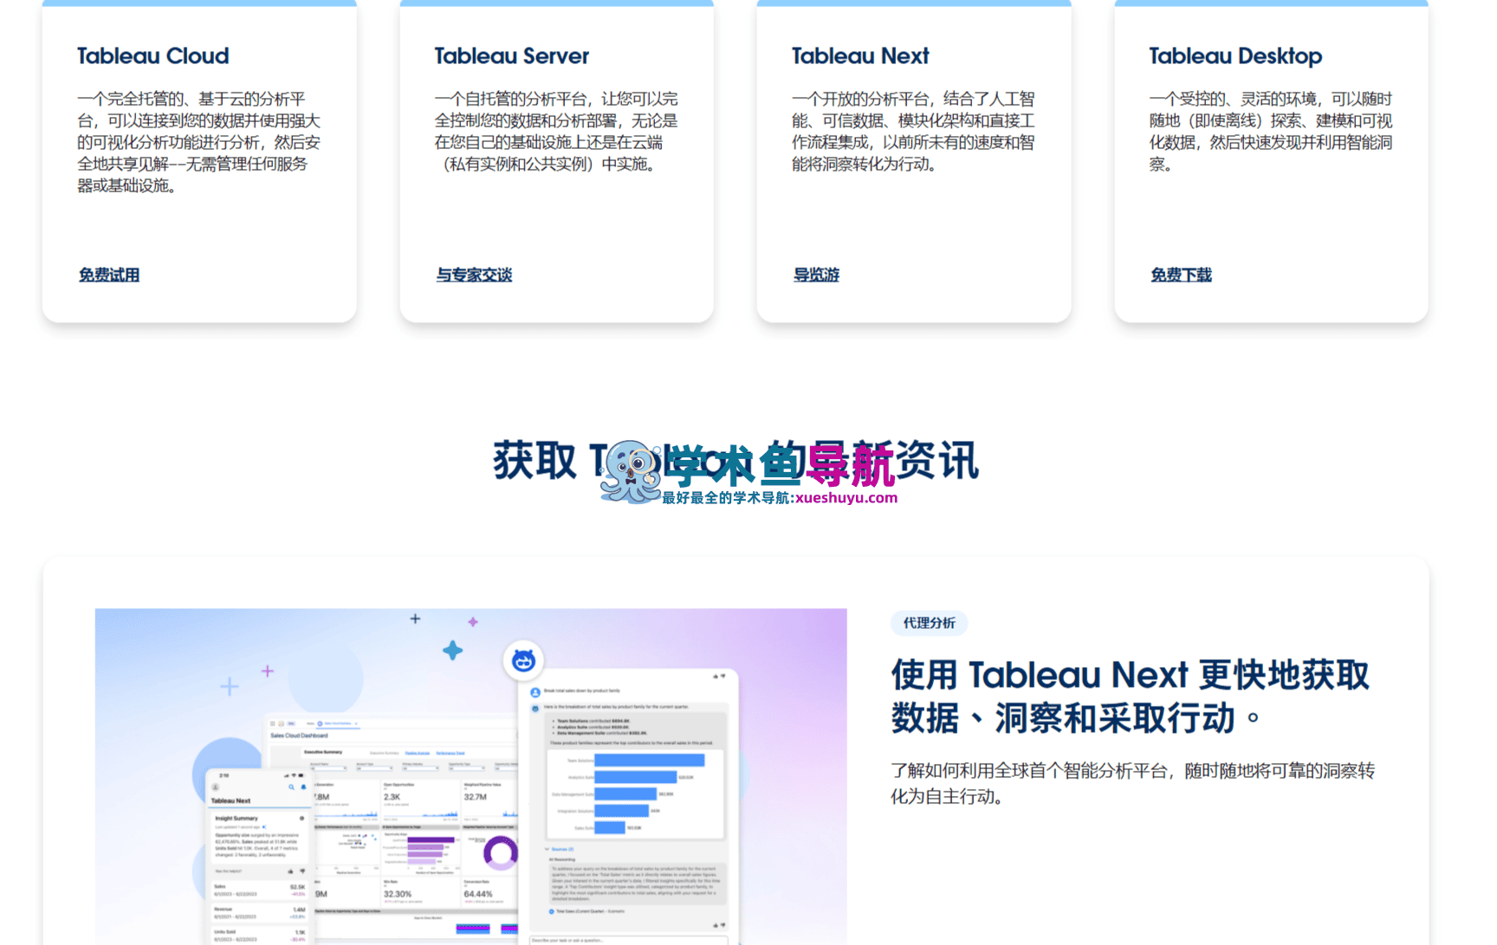Screen dimensions: 1497x945
Task: Open the Tableau Next dashboard illustration image
Action: [x=471, y=776]
